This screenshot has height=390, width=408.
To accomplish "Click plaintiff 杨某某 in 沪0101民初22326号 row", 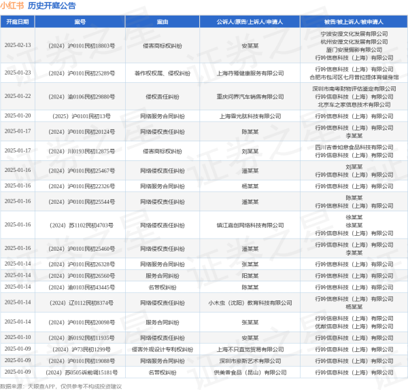I will pos(250,186).
